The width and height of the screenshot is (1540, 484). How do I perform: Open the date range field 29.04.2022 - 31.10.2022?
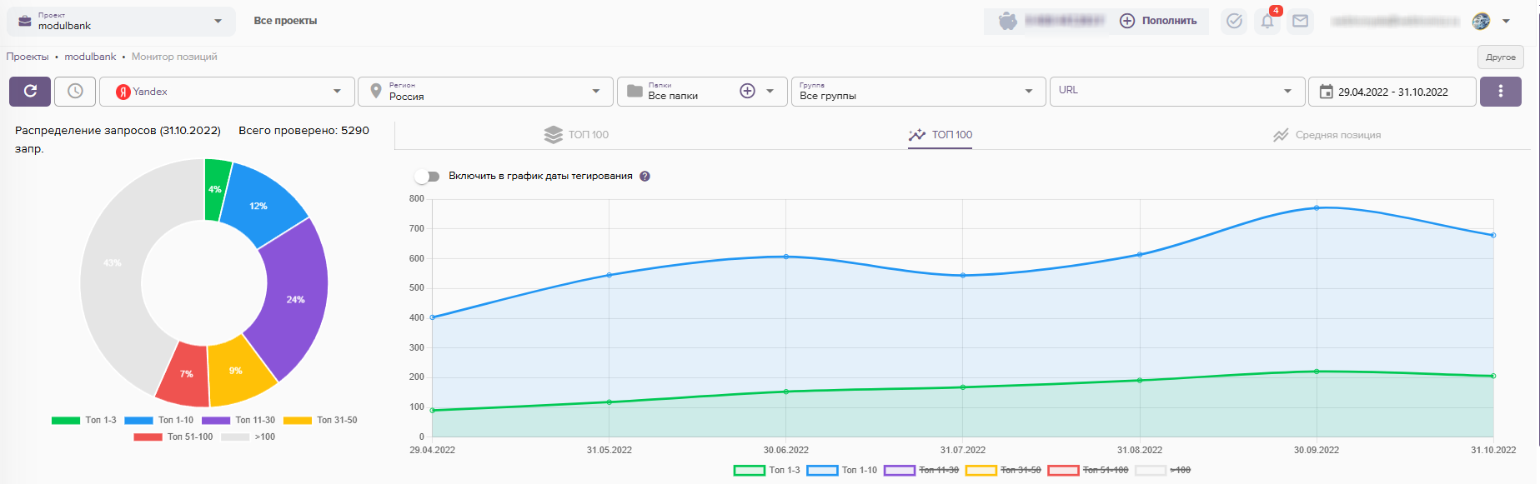[x=1392, y=92]
